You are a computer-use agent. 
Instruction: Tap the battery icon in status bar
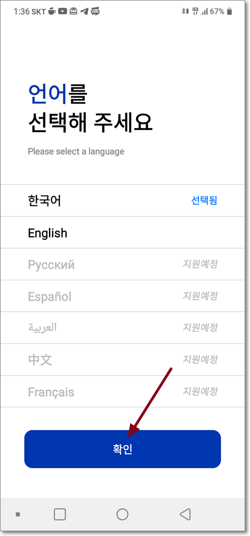point(230,12)
